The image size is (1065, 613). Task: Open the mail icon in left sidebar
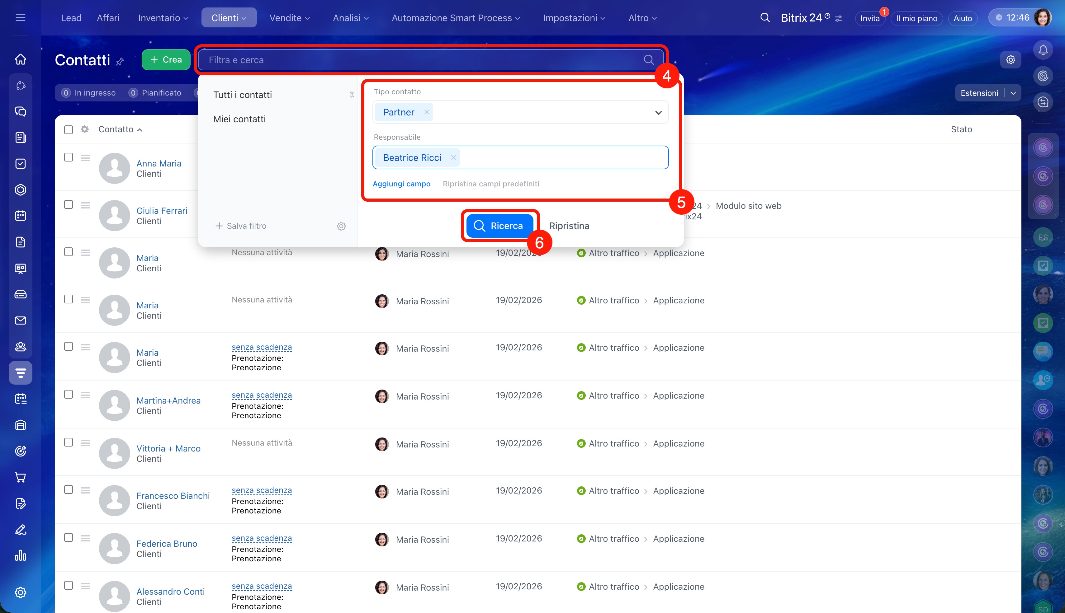point(20,321)
